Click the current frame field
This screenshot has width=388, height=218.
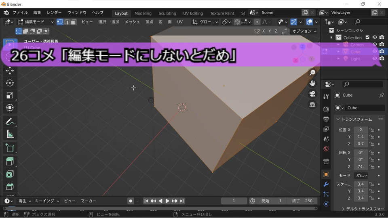(234, 201)
